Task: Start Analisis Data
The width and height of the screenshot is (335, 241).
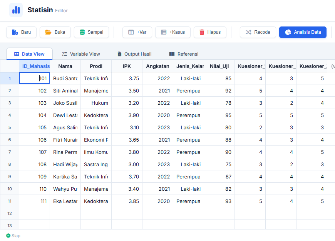Action: click(x=303, y=32)
